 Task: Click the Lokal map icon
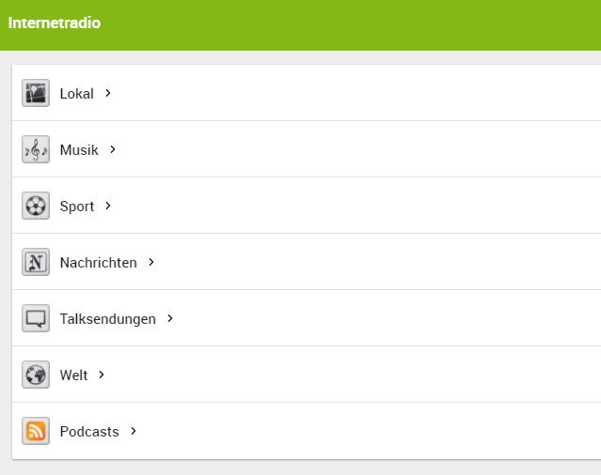[36, 93]
